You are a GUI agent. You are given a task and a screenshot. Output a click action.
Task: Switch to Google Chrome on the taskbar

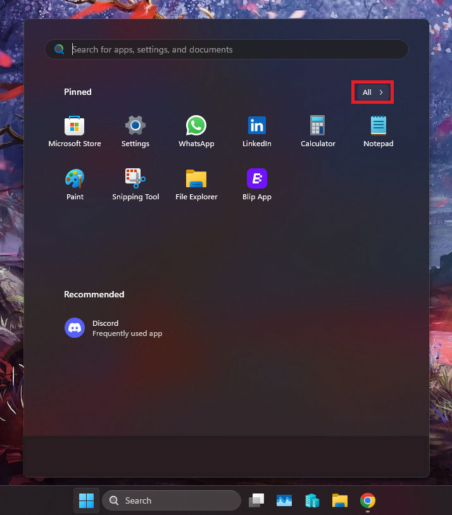point(368,500)
